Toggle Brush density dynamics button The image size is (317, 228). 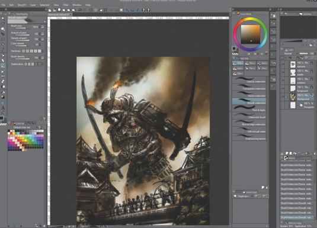[43, 57]
